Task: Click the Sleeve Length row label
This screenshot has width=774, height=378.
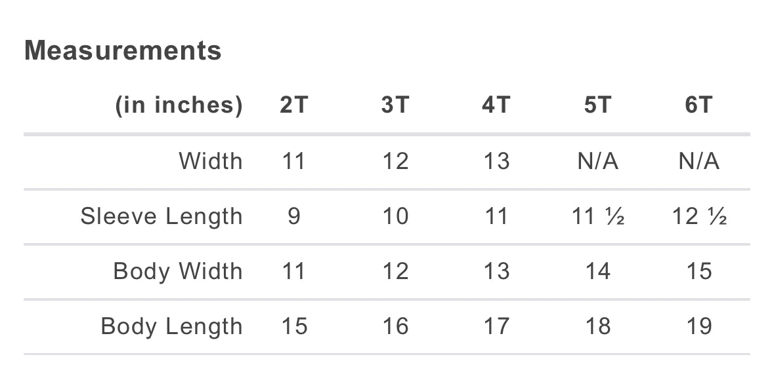Action: (161, 216)
